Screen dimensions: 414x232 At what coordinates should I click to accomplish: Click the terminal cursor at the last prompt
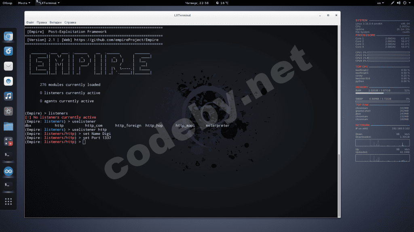pos(84,142)
